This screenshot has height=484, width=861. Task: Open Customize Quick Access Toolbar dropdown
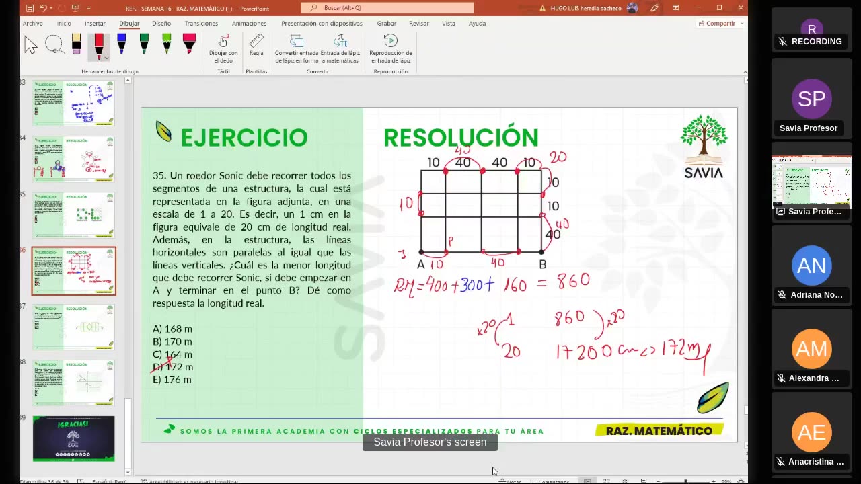89,8
